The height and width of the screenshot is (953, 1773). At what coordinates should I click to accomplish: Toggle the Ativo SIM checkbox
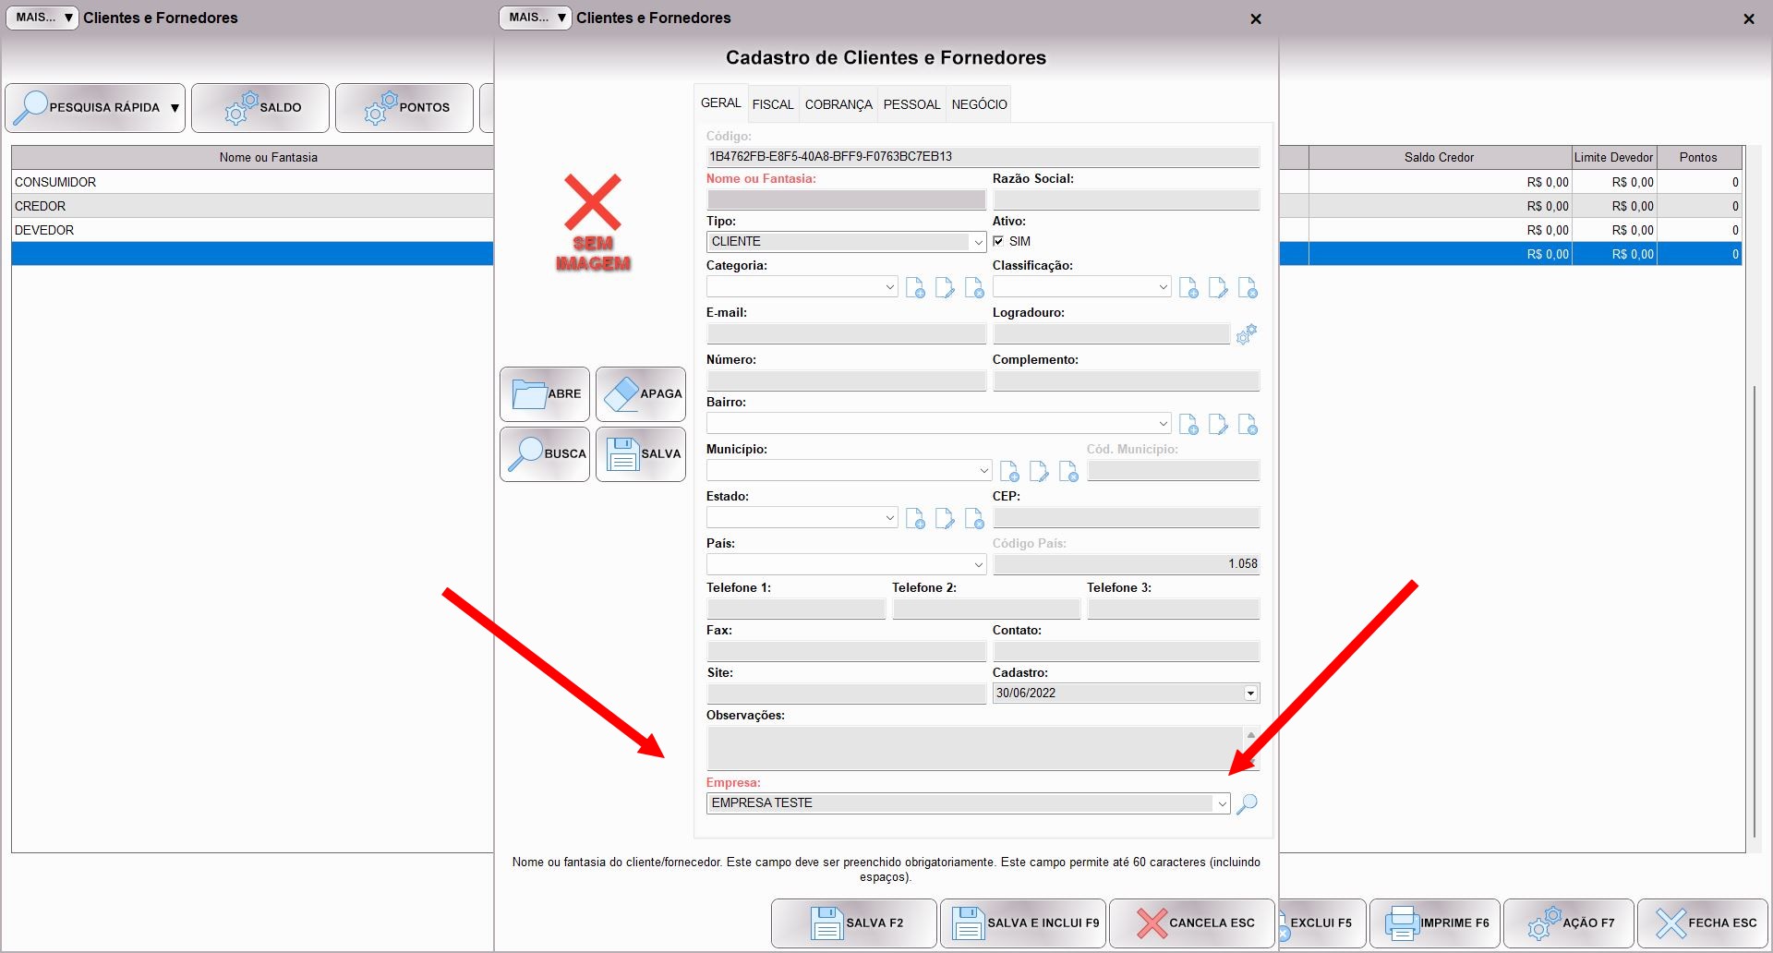[998, 241]
